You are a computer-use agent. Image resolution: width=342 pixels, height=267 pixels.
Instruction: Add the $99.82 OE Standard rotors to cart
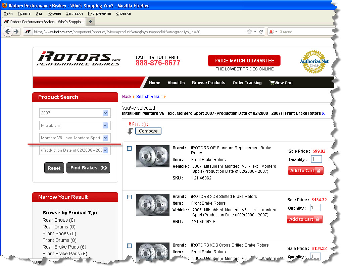tap(305, 171)
